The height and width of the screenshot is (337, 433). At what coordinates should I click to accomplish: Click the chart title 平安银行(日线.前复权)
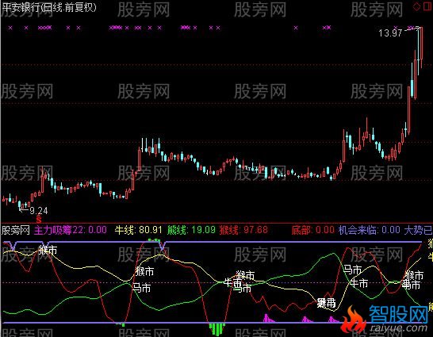pos(49,7)
